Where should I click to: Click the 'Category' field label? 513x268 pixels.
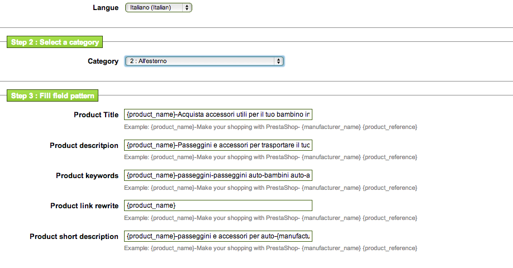tap(103, 61)
